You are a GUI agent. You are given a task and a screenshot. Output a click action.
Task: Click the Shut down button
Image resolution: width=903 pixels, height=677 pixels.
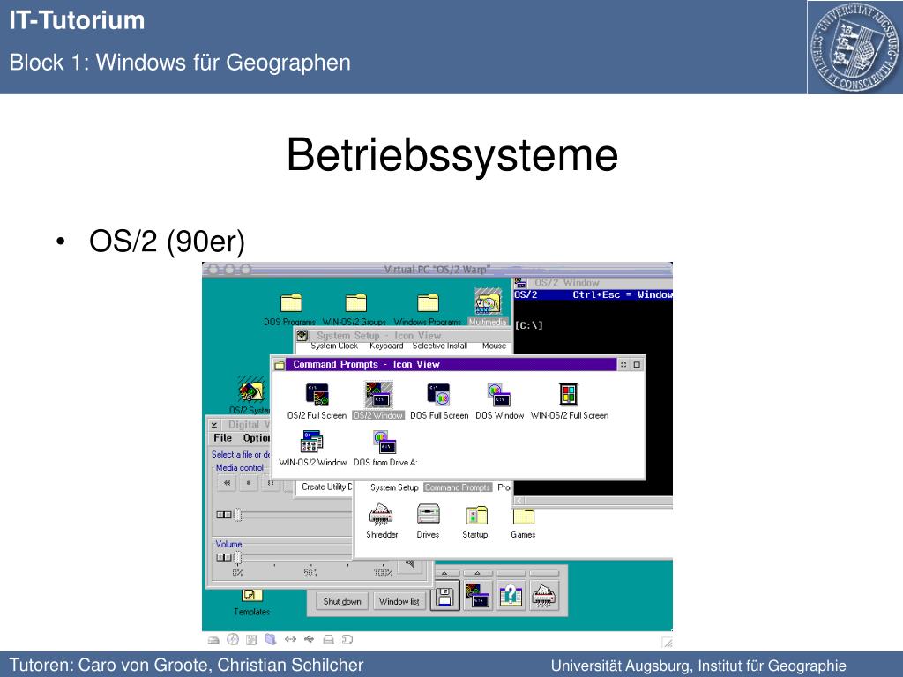pos(342,601)
